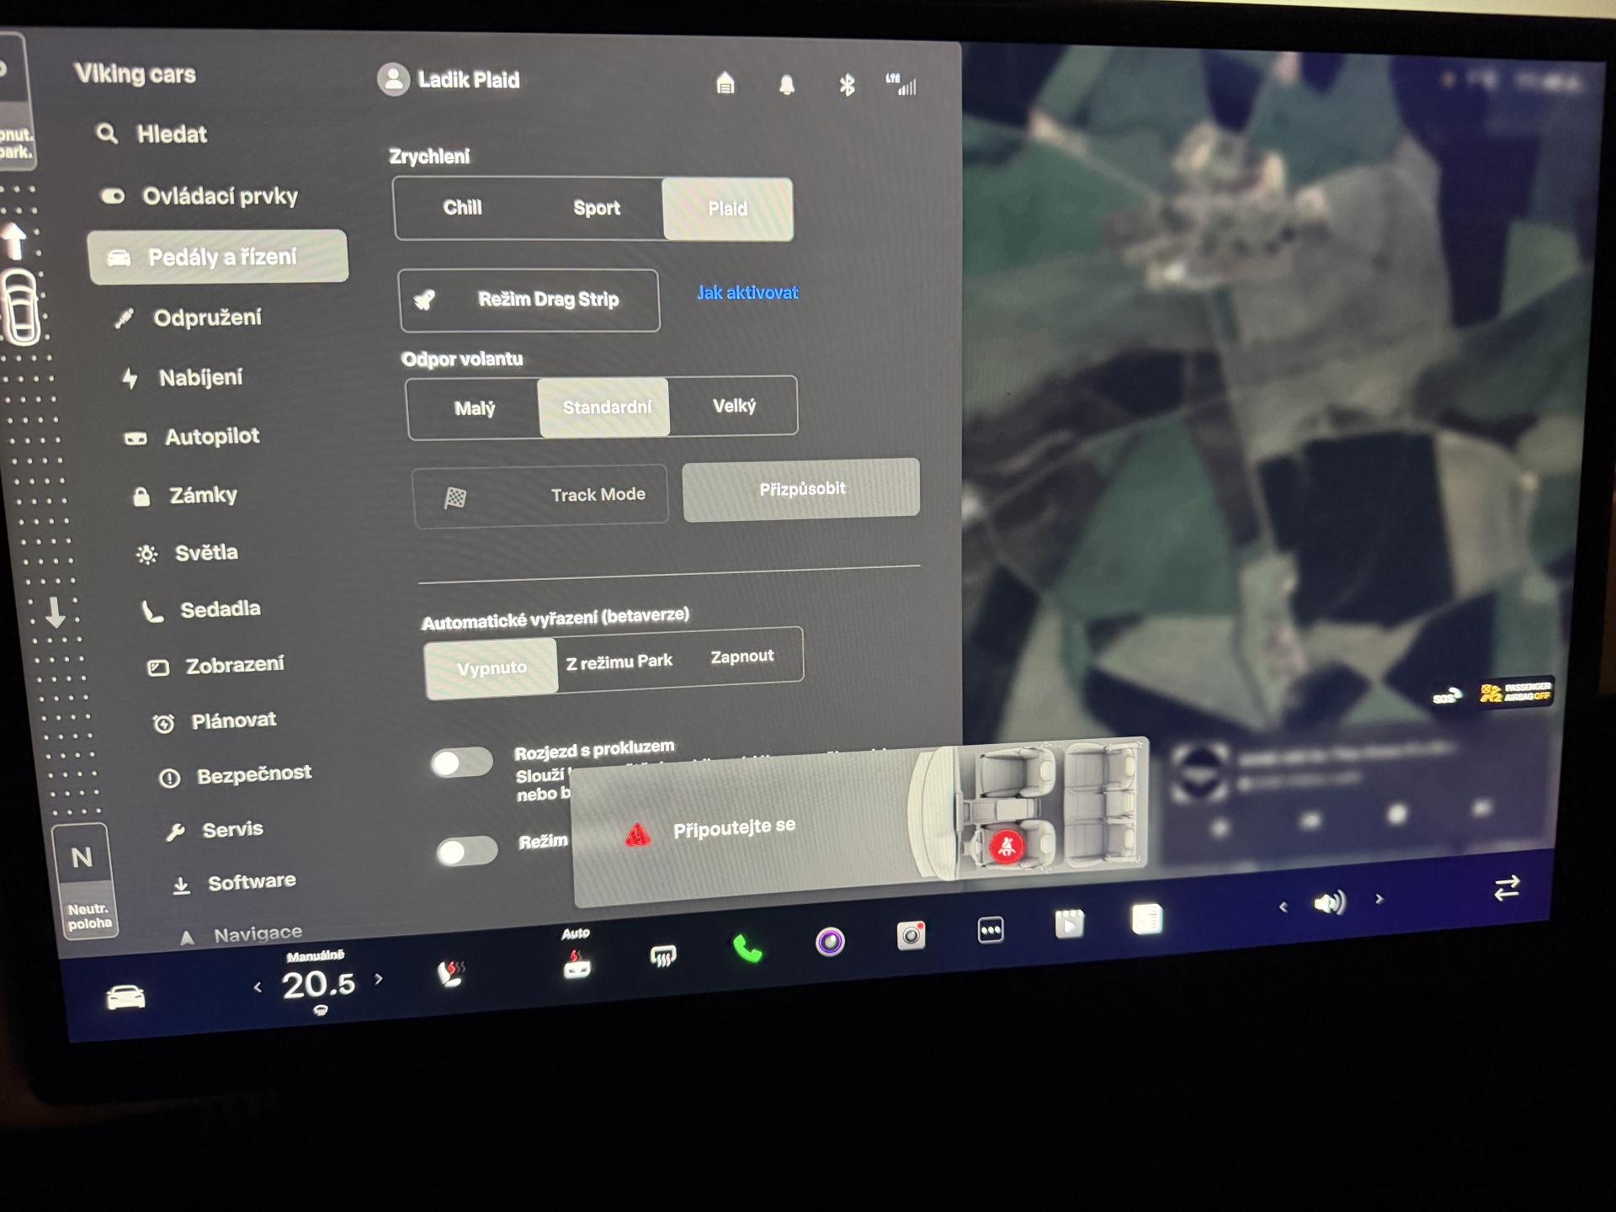1616x1212 pixels.
Task: Raise volume with the right chevron
Action: pos(1379,899)
